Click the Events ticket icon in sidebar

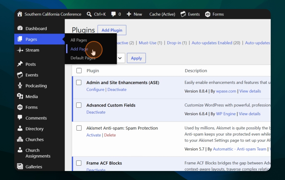coord(20,75)
